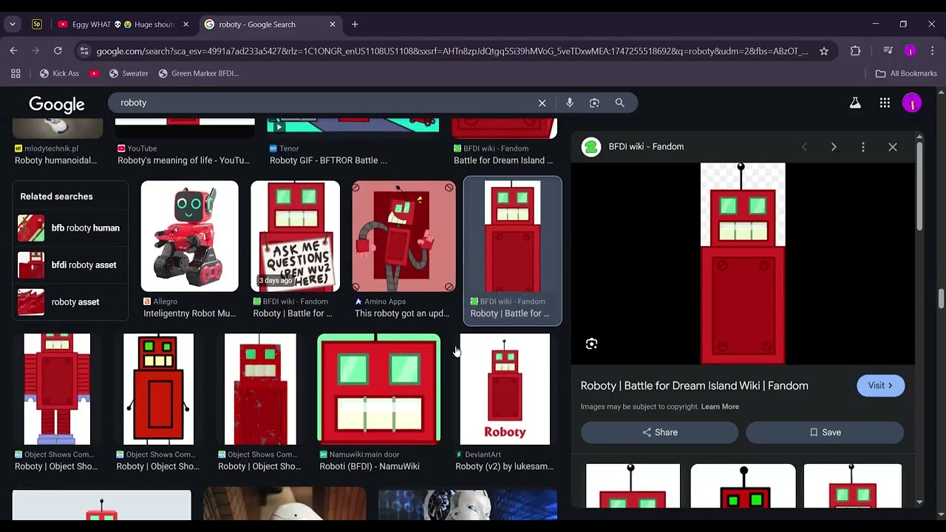This screenshot has height=532, width=946.
Task: Open the Amino Apps roboty thumbnail
Action: coord(404,236)
